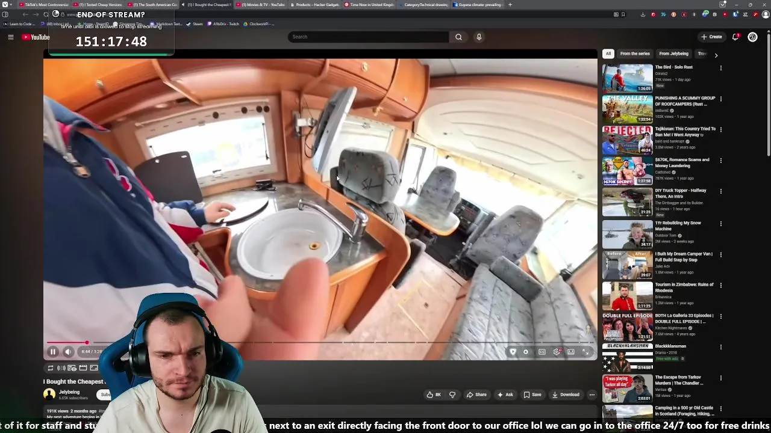Open the Blackkklansman movie thumbnail
This screenshot has height=433, width=771.
(x=627, y=357)
